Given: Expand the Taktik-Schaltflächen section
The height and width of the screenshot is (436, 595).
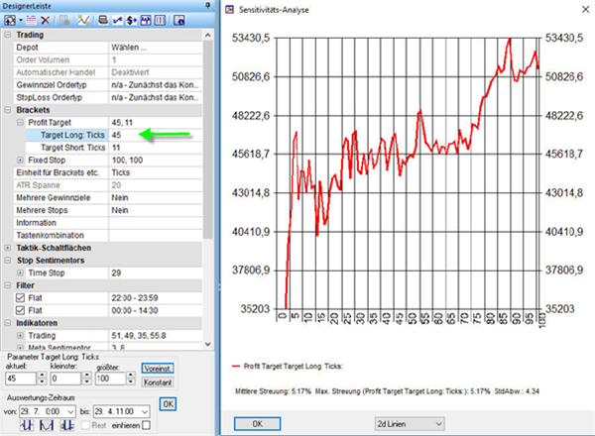Looking at the screenshot, I should point(7,248).
